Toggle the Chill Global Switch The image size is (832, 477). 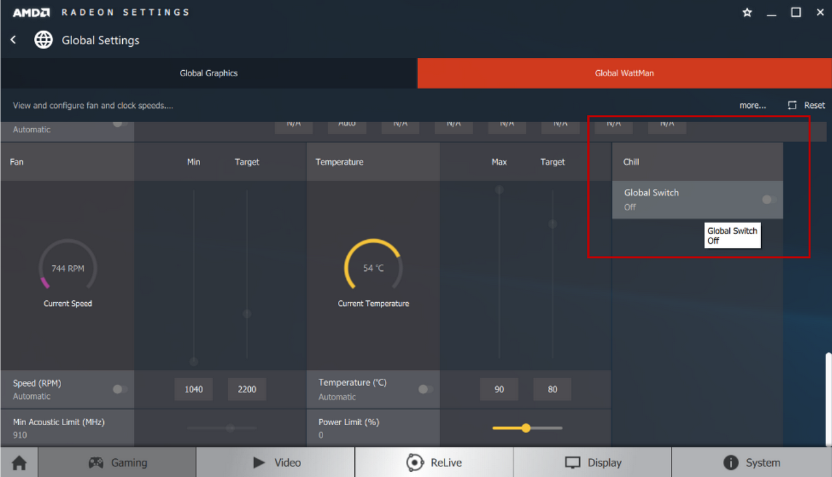point(769,200)
